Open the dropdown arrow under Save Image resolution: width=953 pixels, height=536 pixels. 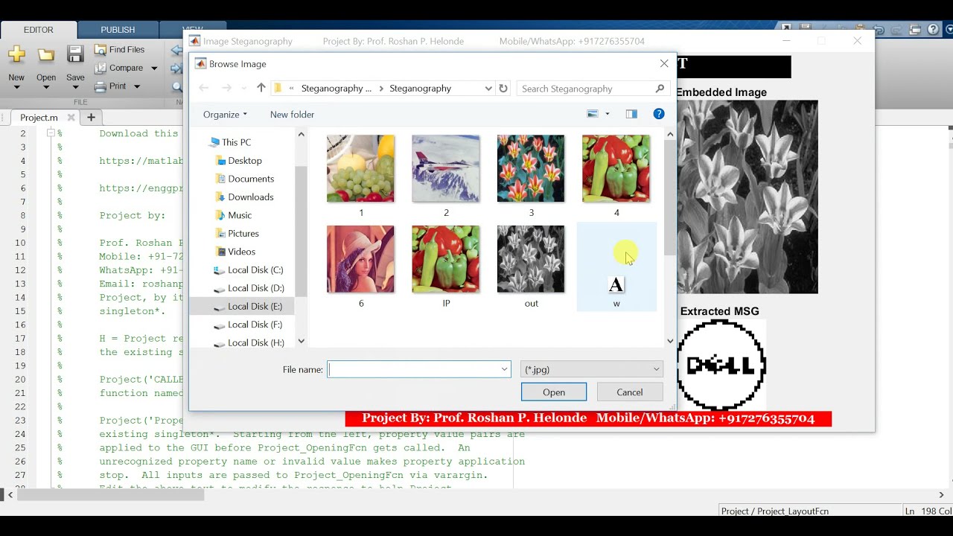point(75,88)
